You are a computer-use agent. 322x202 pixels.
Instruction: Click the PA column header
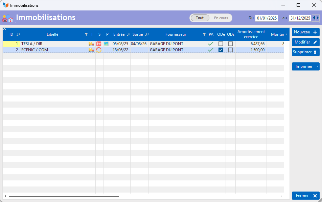(x=211, y=34)
